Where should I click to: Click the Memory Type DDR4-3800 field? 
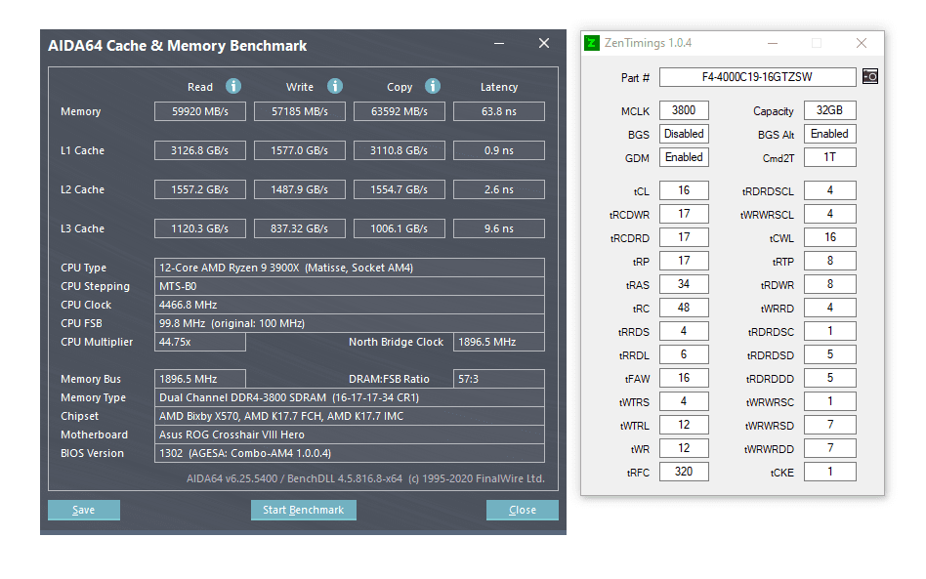(x=350, y=397)
